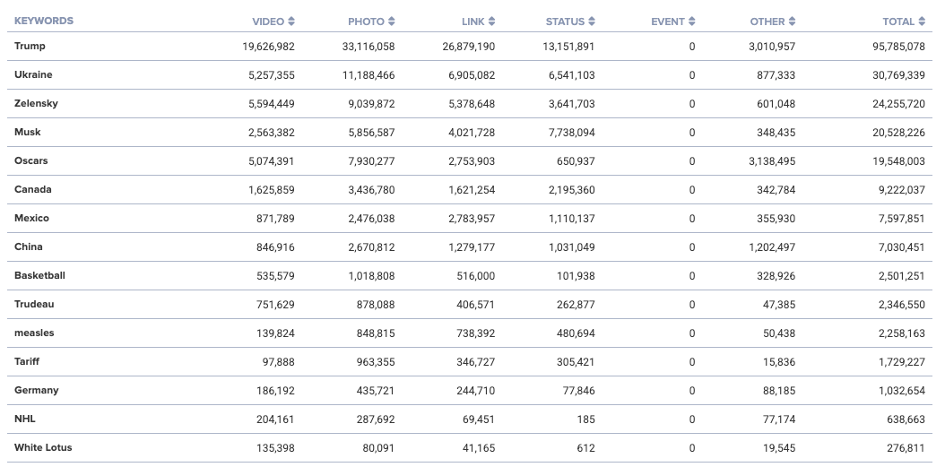Screen dimensions: 945x467
Task: Open the Ukraine keyword entry
Action: [x=33, y=74]
